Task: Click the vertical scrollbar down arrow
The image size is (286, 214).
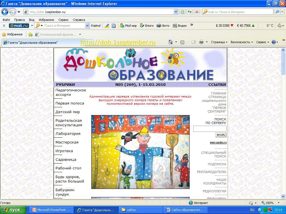Action: tap(283, 196)
